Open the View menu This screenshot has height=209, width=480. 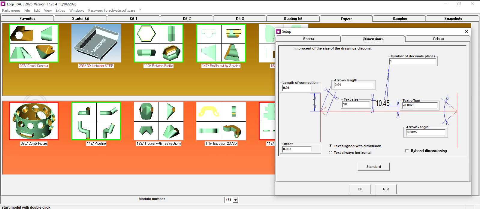pyautogui.click(x=48, y=11)
